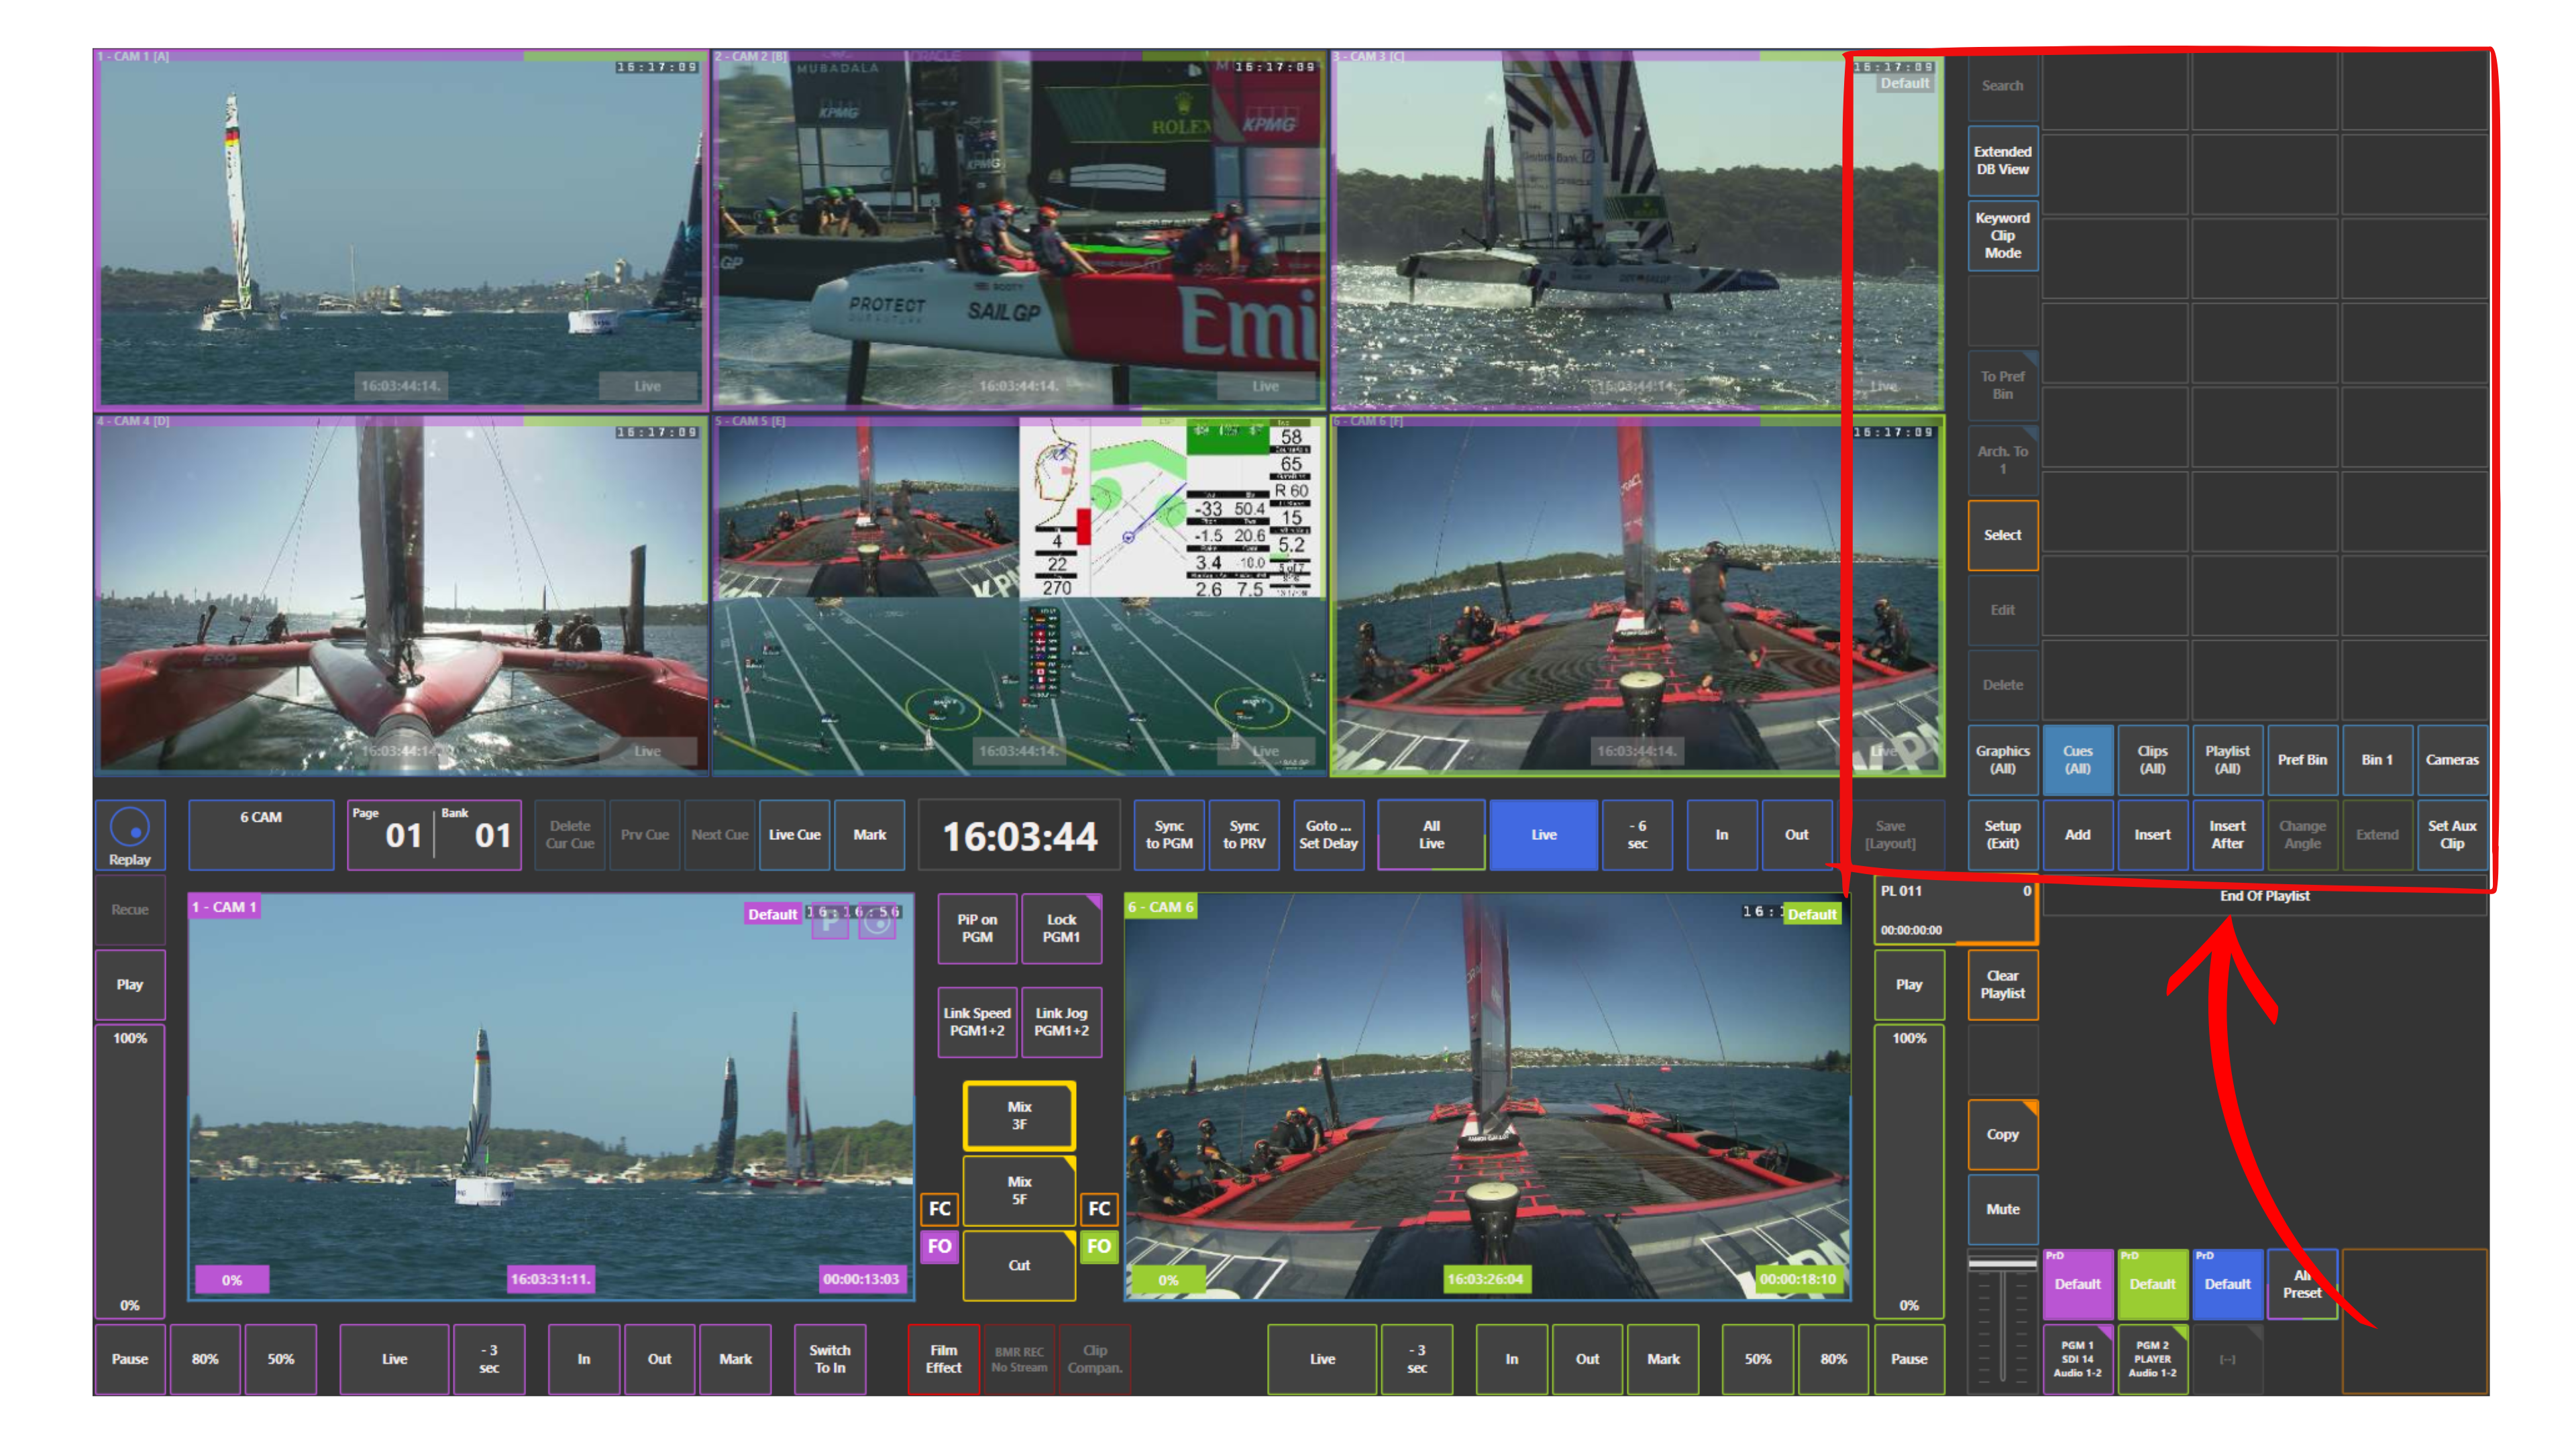Click Switch To In
This screenshot has width=2576, height=1449.
point(830,1359)
